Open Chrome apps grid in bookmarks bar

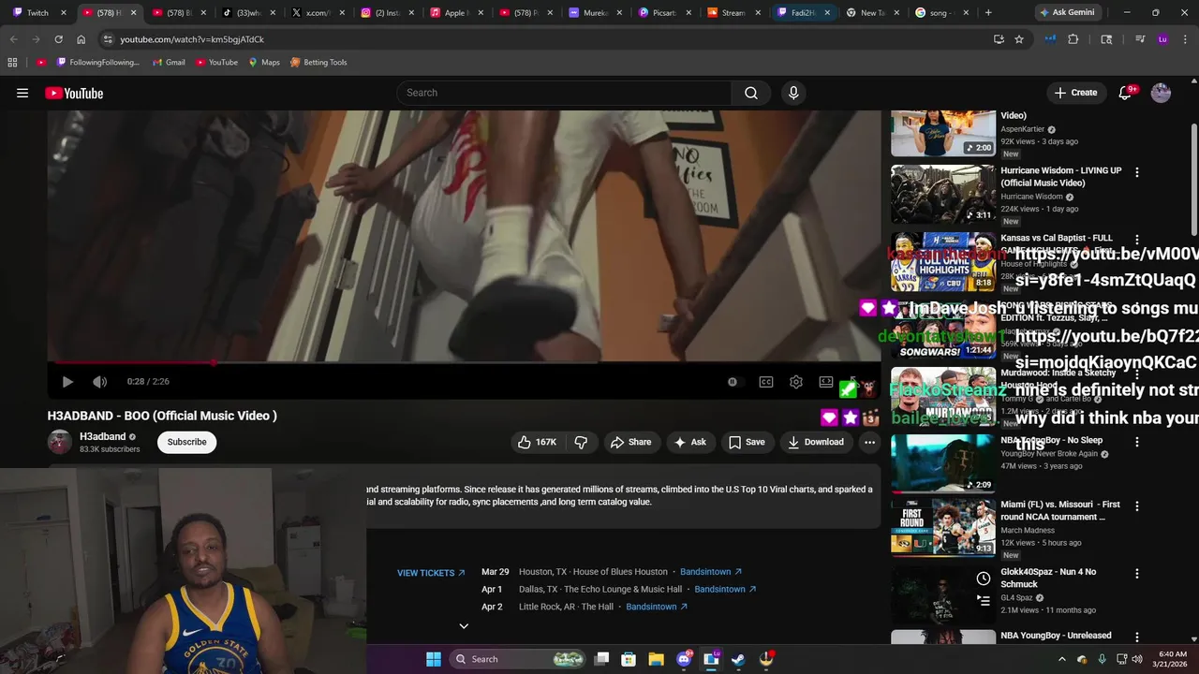tap(12, 63)
